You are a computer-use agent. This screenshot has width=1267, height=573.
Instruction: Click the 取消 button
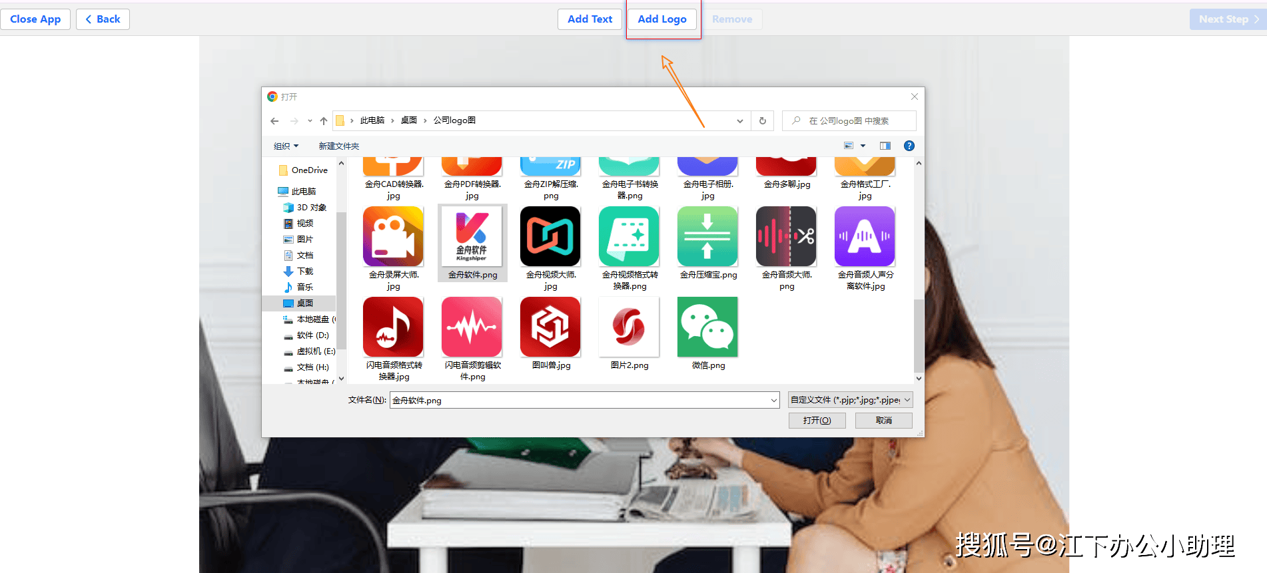[883, 421]
